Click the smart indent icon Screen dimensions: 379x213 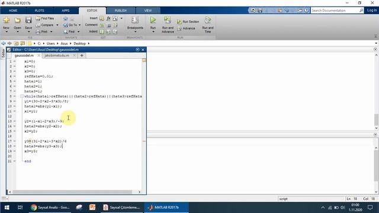(102, 31)
